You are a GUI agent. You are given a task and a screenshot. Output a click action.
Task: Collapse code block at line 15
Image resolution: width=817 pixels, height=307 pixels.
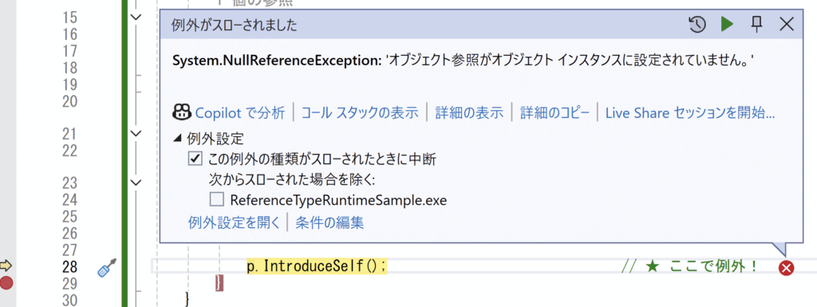(136, 18)
